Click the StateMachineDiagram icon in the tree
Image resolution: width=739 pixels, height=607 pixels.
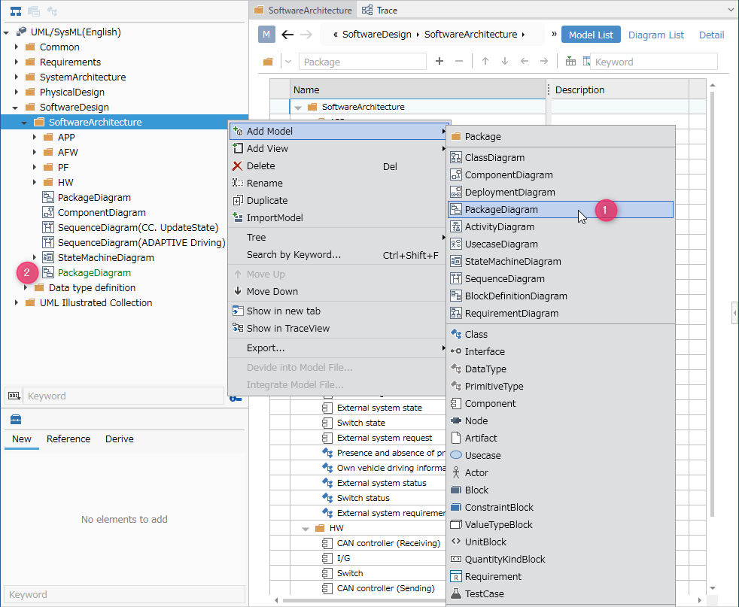(x=47, y=257)
